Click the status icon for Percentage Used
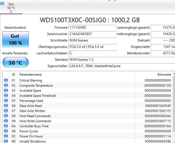Screen dimensions: 175x143 (6, 101)
